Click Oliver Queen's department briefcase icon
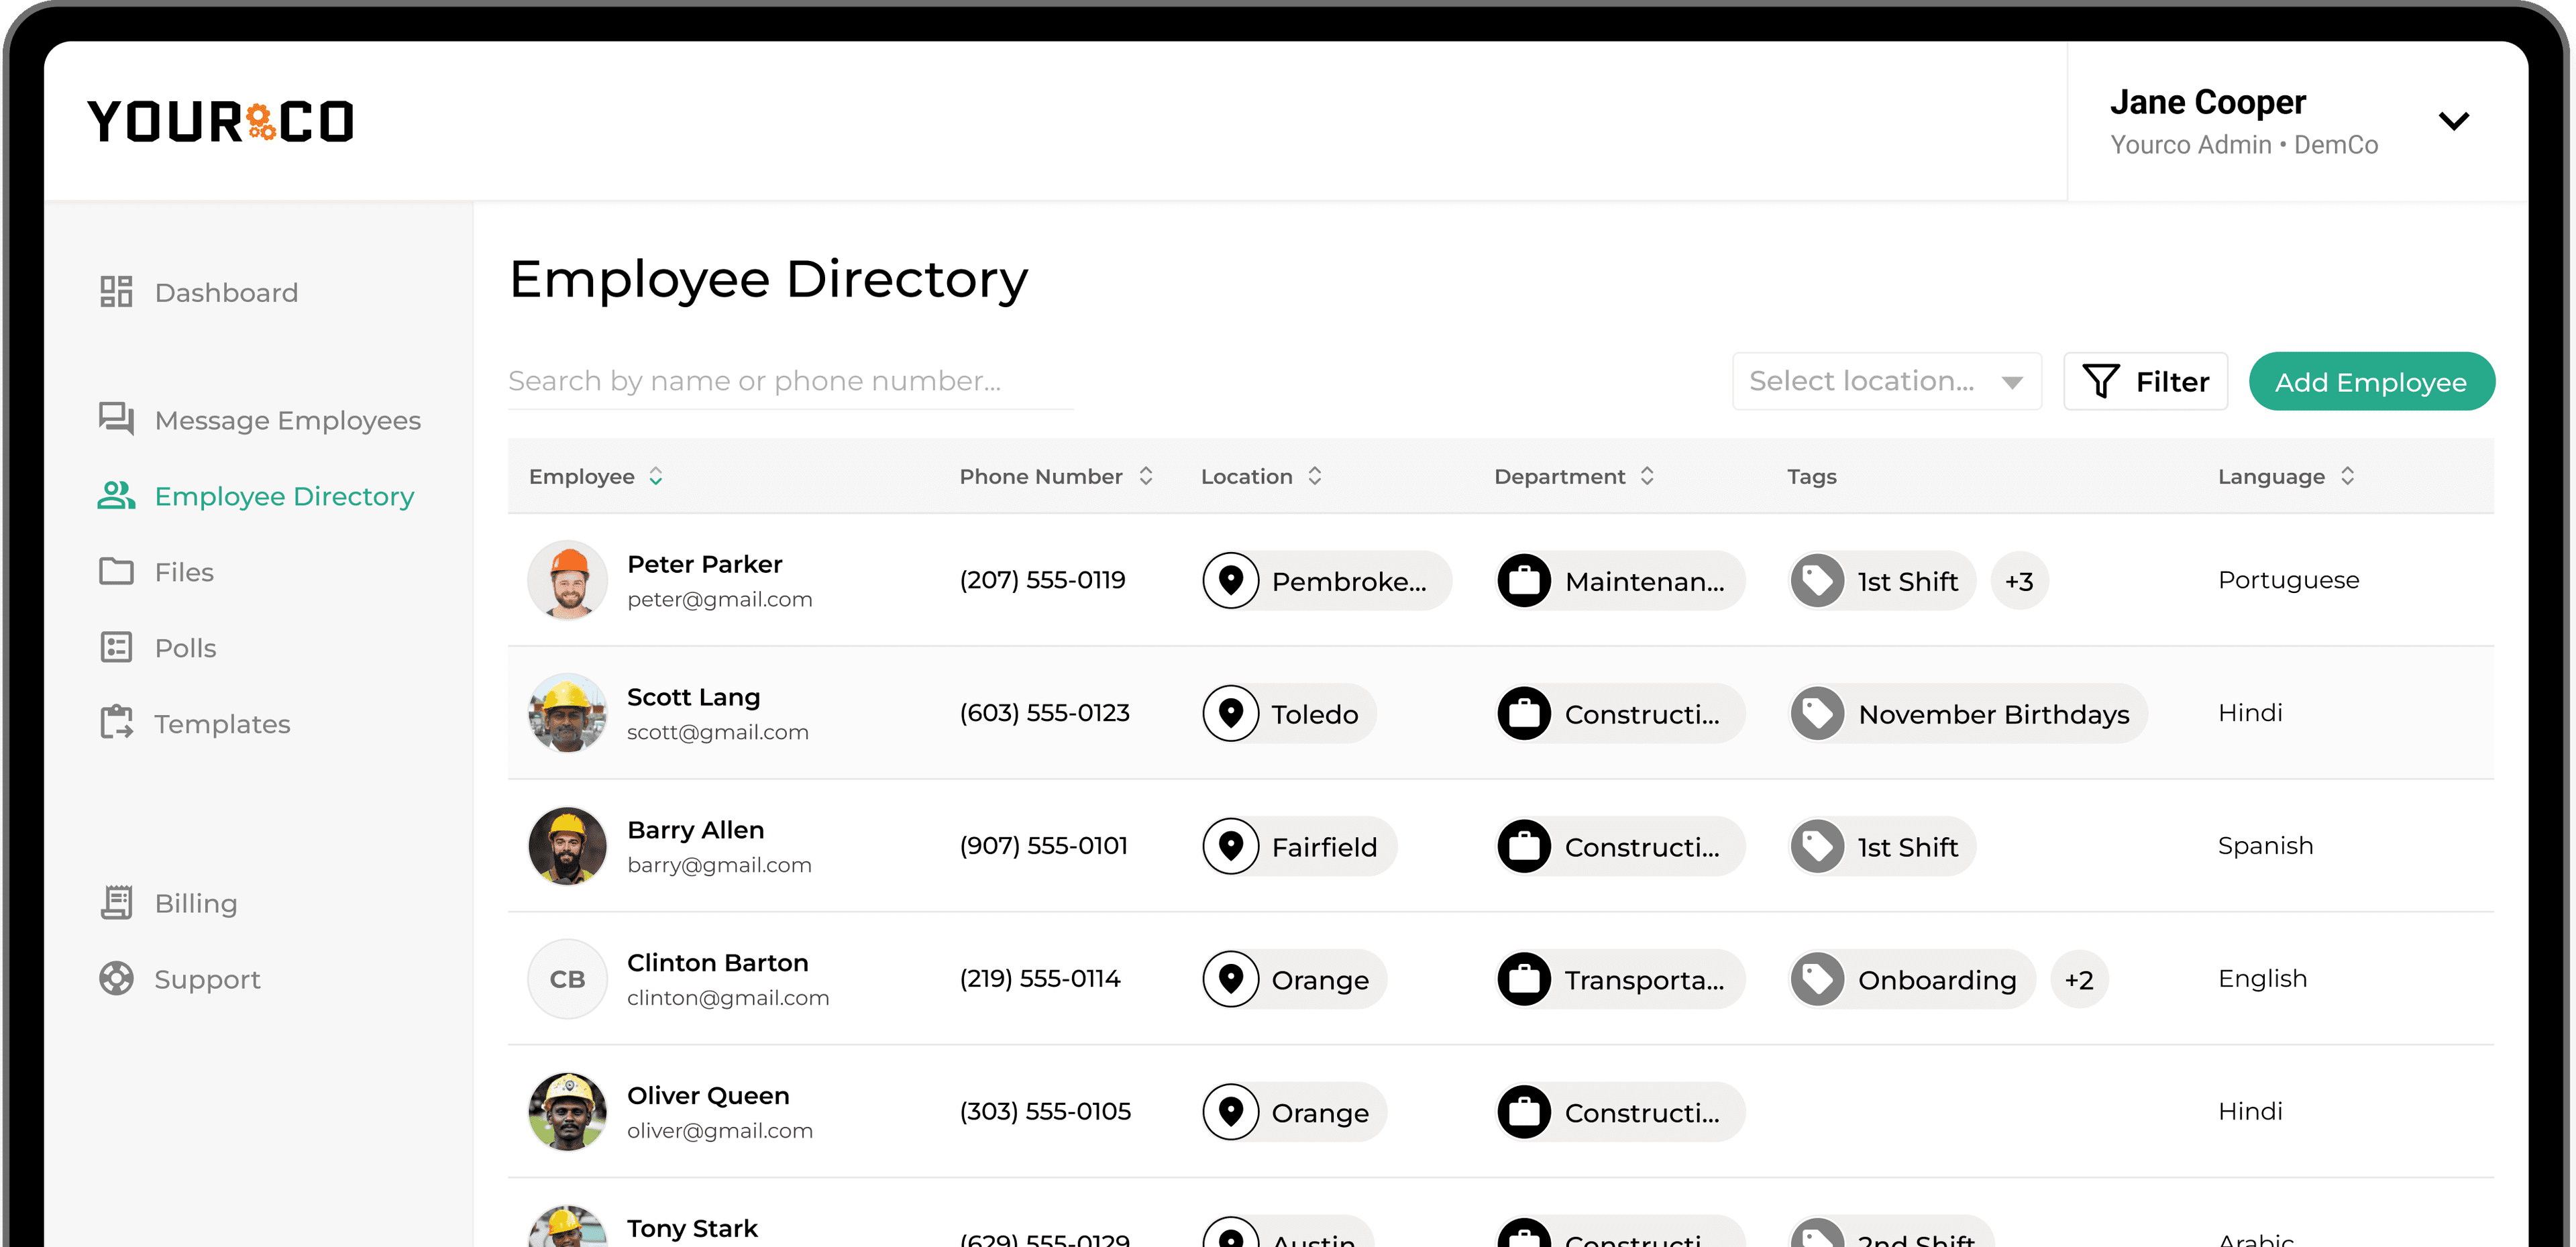2576x1247 pixels. [x=1524, y=1112]
